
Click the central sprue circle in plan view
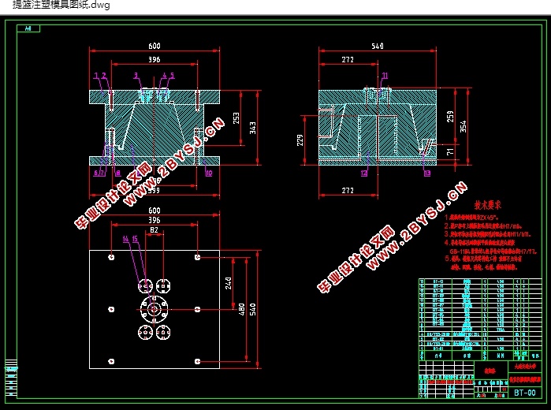click(154, 309)
